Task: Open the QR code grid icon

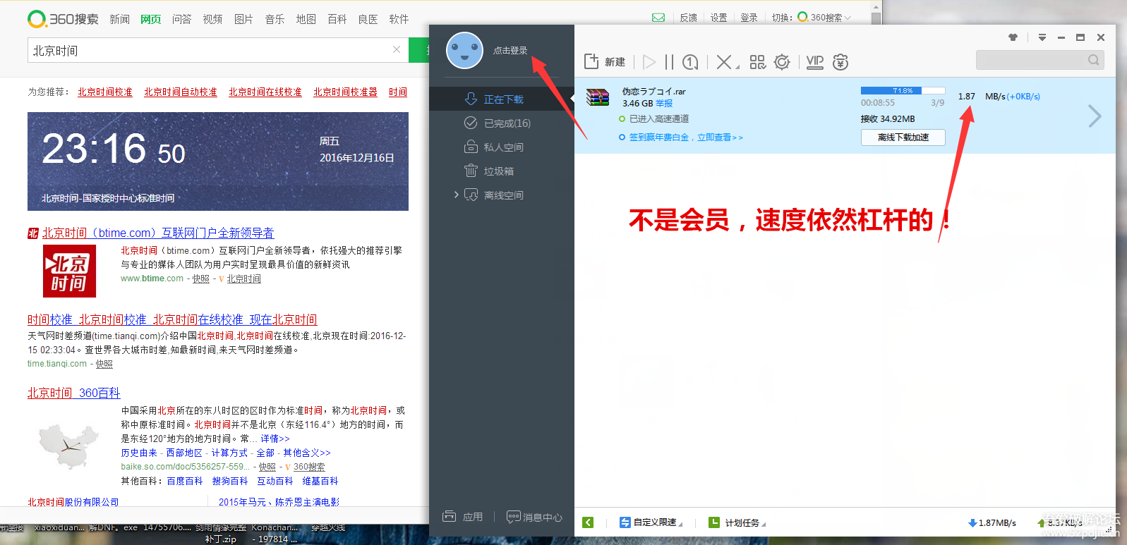Action: [757, 62]
